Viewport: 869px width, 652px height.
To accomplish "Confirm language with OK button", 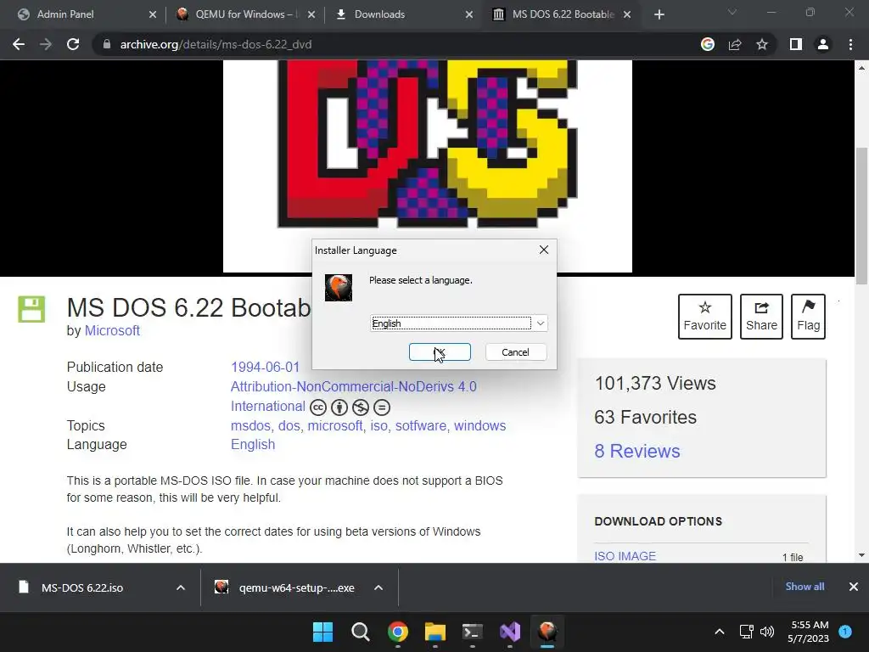I will 440,352.
